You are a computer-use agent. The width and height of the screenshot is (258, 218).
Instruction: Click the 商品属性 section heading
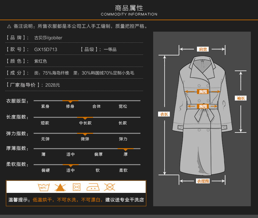129,8
